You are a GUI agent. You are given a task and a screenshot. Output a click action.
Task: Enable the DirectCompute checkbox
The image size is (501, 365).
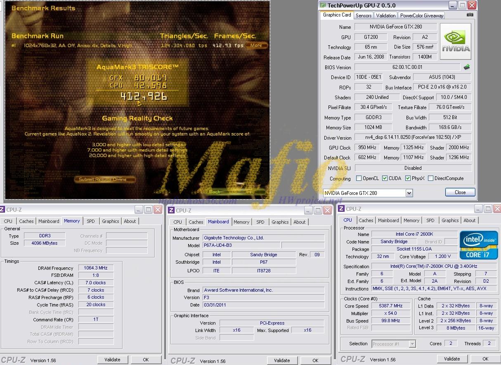430,178
